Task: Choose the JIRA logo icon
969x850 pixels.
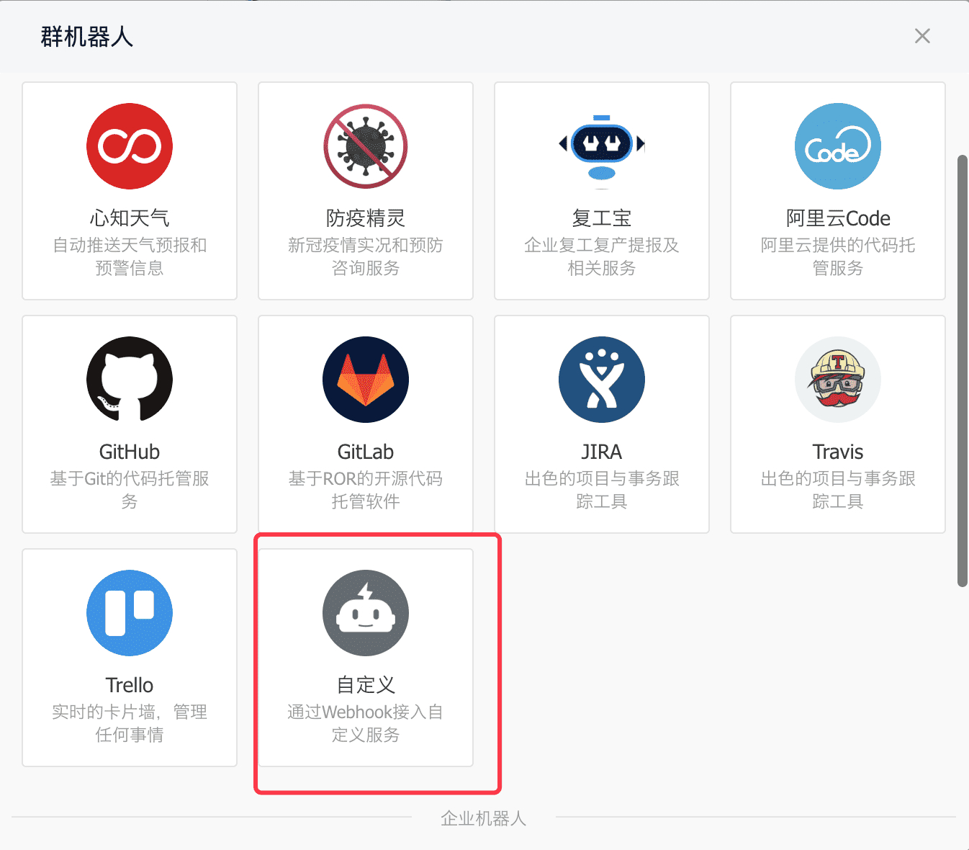Action: [602, 380]
